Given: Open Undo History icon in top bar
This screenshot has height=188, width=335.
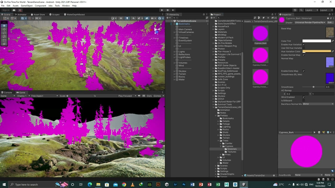Looking at the screenshot, I should pos(295,10).
